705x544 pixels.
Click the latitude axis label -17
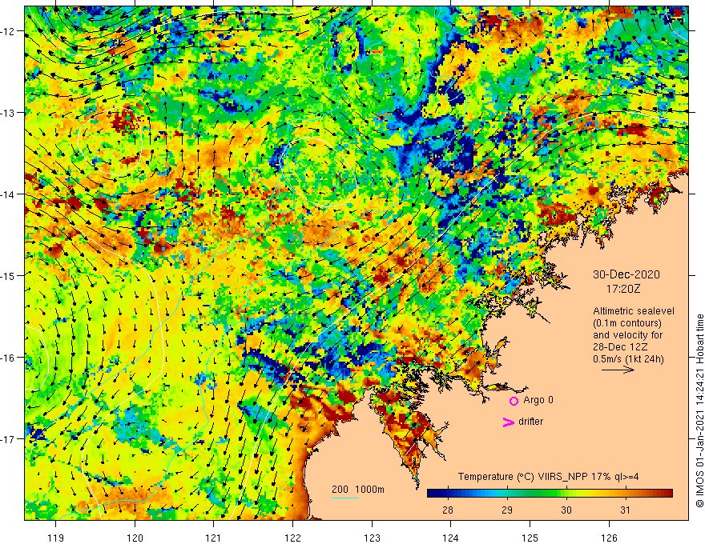(x=8, y=438)
